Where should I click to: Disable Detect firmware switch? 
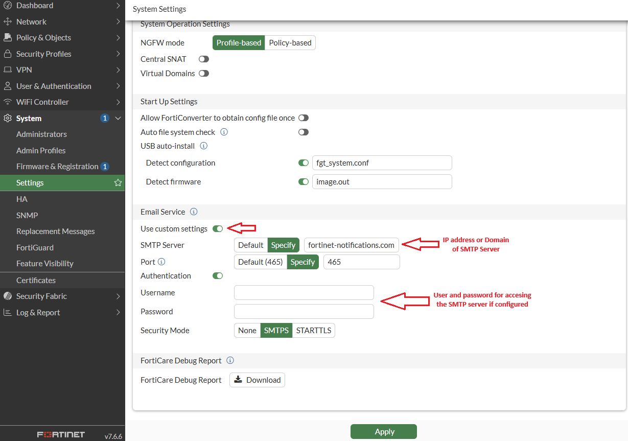[x=304, y=181]
